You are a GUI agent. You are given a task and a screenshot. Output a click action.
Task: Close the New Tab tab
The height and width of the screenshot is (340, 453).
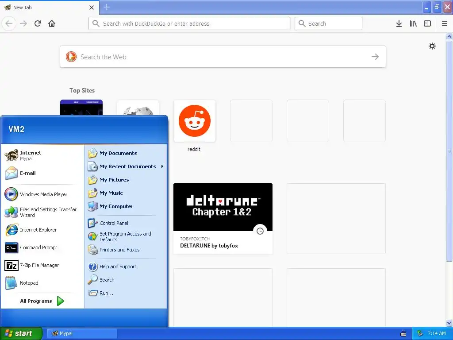pyautogui.click(x=92, y=7)
